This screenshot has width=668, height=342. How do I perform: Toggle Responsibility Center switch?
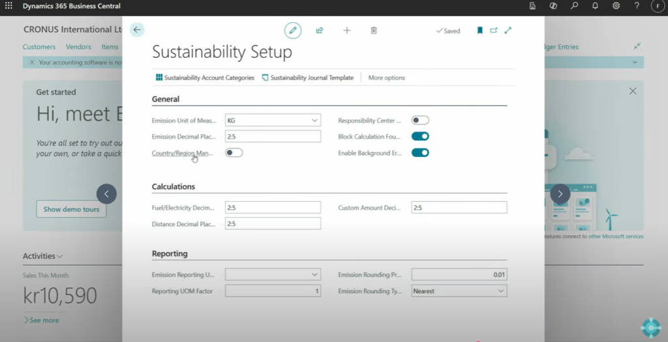(420, 121)
